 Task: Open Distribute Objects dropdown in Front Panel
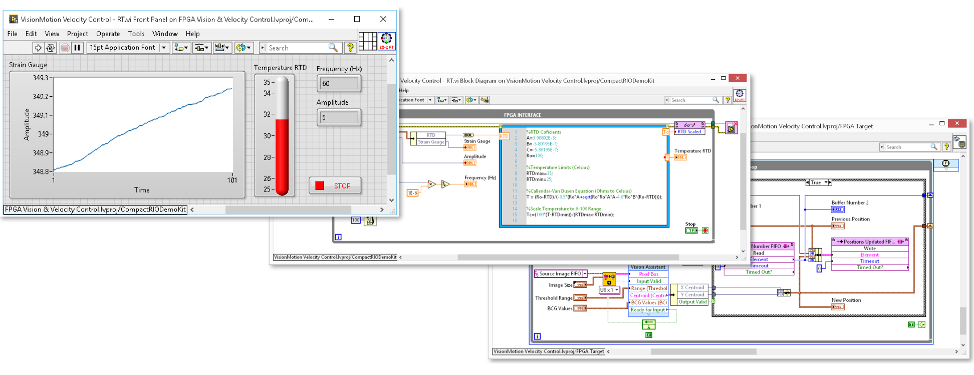pos(202,48)
